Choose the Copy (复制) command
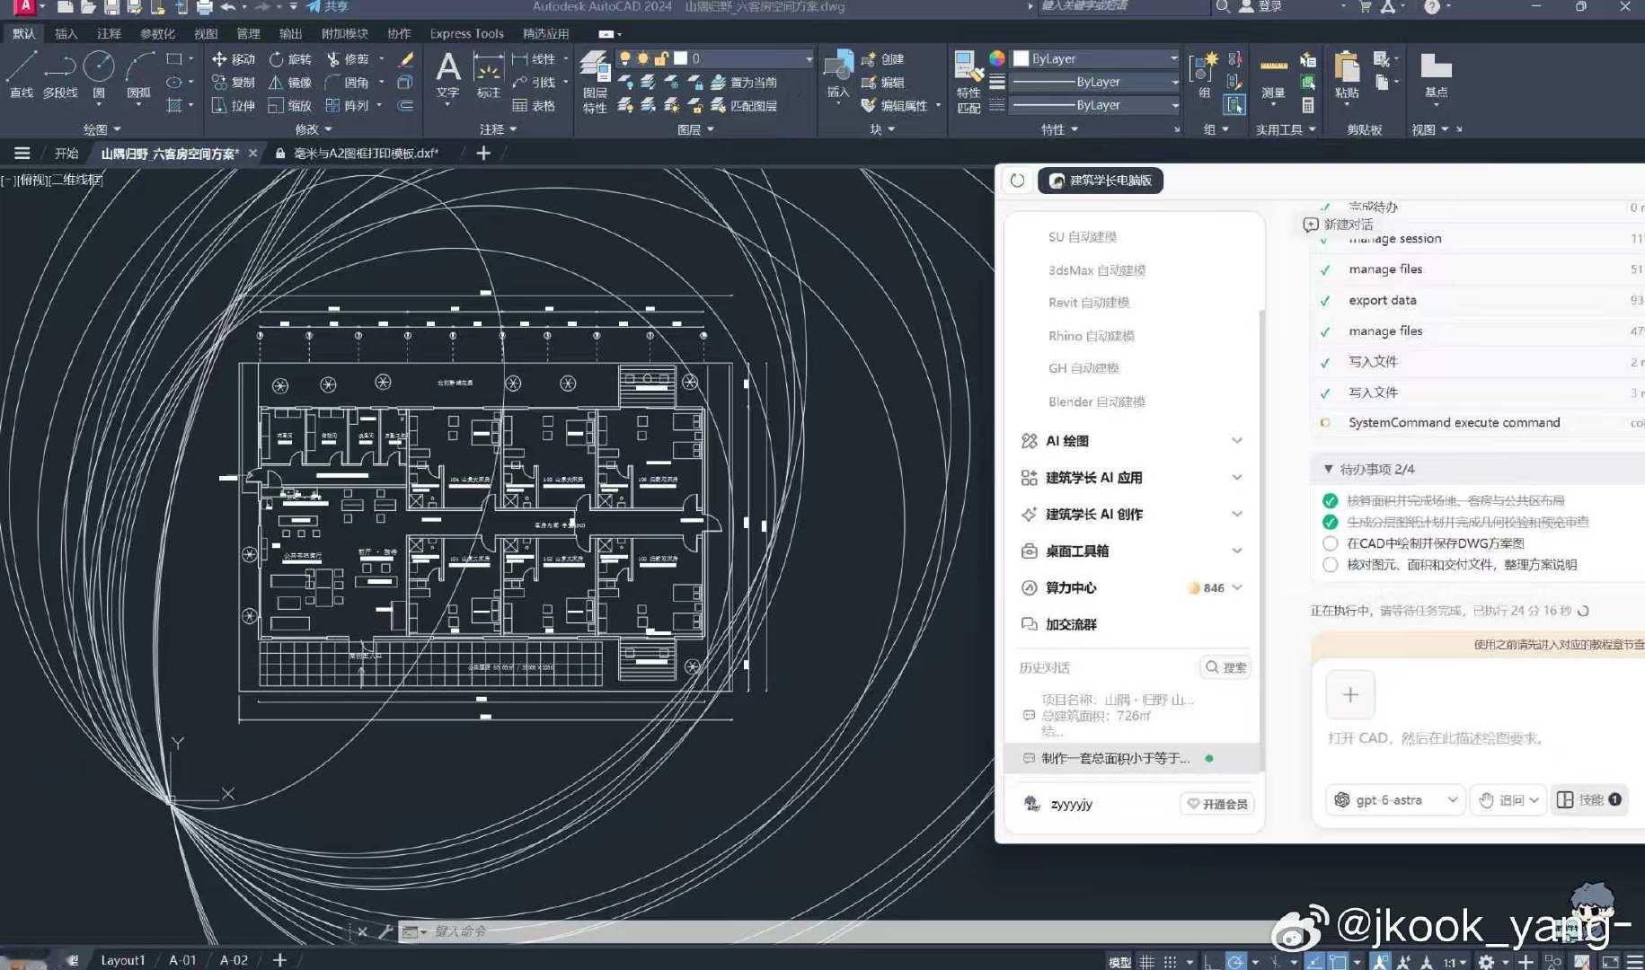This screenshot has height=970, width=1645. 233,83
